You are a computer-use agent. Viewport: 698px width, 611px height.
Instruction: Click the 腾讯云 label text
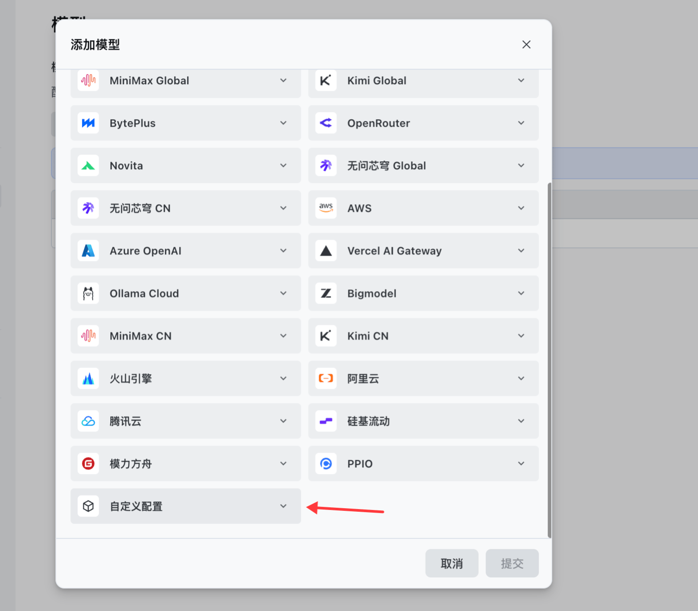click(x=125, y=421)
